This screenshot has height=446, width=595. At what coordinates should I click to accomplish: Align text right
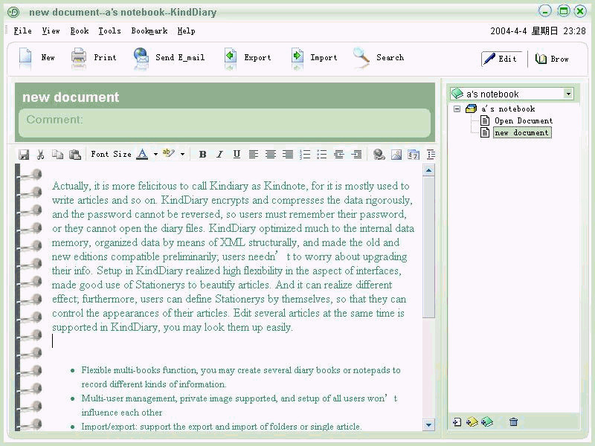pos(288,155)
